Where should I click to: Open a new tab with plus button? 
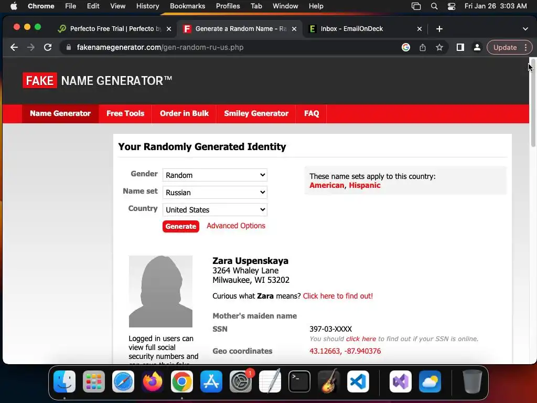pyautogui.click(x=439, y=29)
